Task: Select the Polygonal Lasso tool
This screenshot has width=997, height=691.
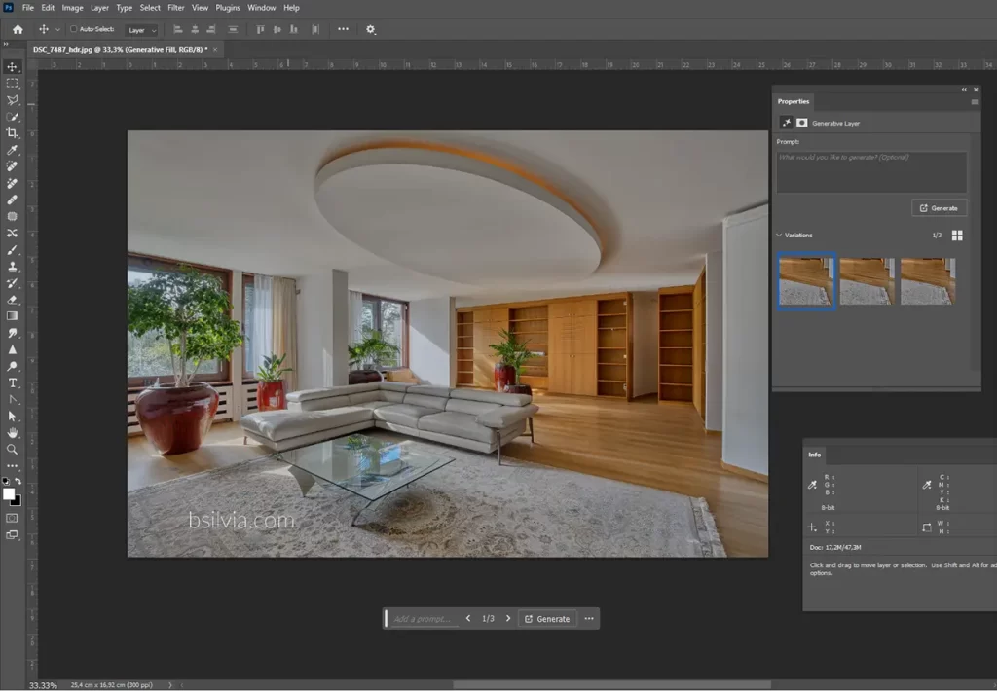Action: 12,100
